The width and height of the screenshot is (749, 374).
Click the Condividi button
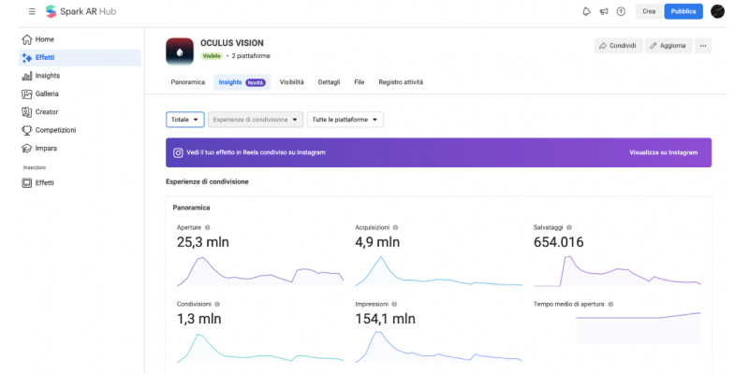[619, 46]
